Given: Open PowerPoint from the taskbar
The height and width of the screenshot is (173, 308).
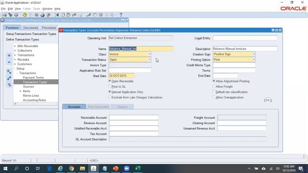Looking at the screenshot, I should (115, 169).
